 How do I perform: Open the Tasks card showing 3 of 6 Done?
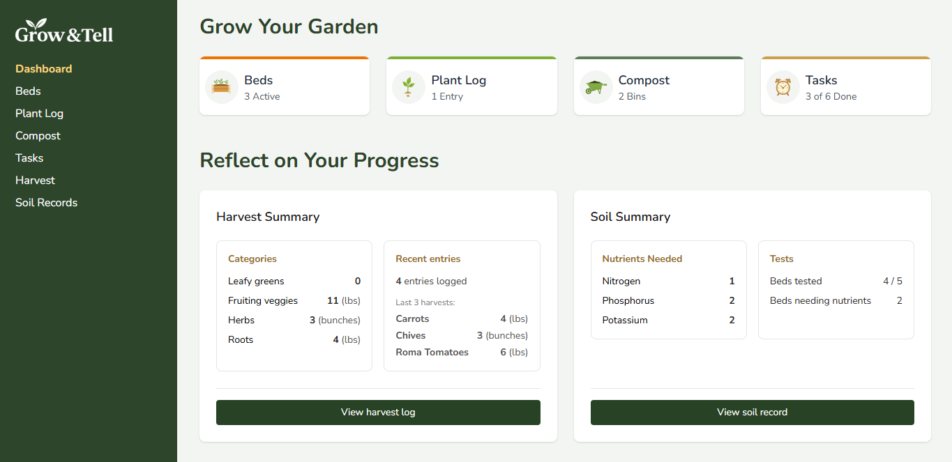(845, 86)
